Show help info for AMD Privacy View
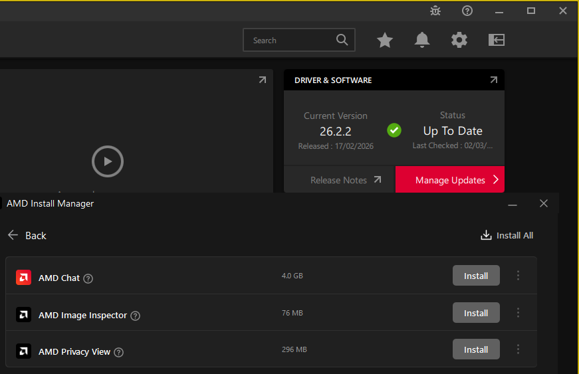579x374 pixels. pyautogui.click(x=118, y=353)
